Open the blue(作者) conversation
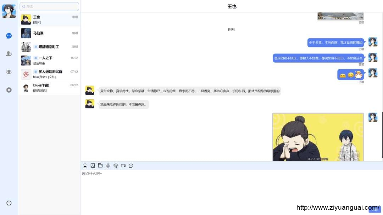Viewport: 383px width, 215px height. 49,88
